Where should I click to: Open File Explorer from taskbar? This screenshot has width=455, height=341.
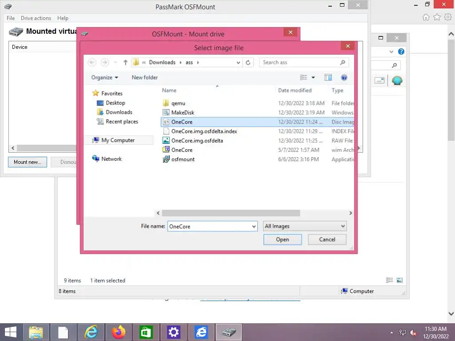point(36,332)
